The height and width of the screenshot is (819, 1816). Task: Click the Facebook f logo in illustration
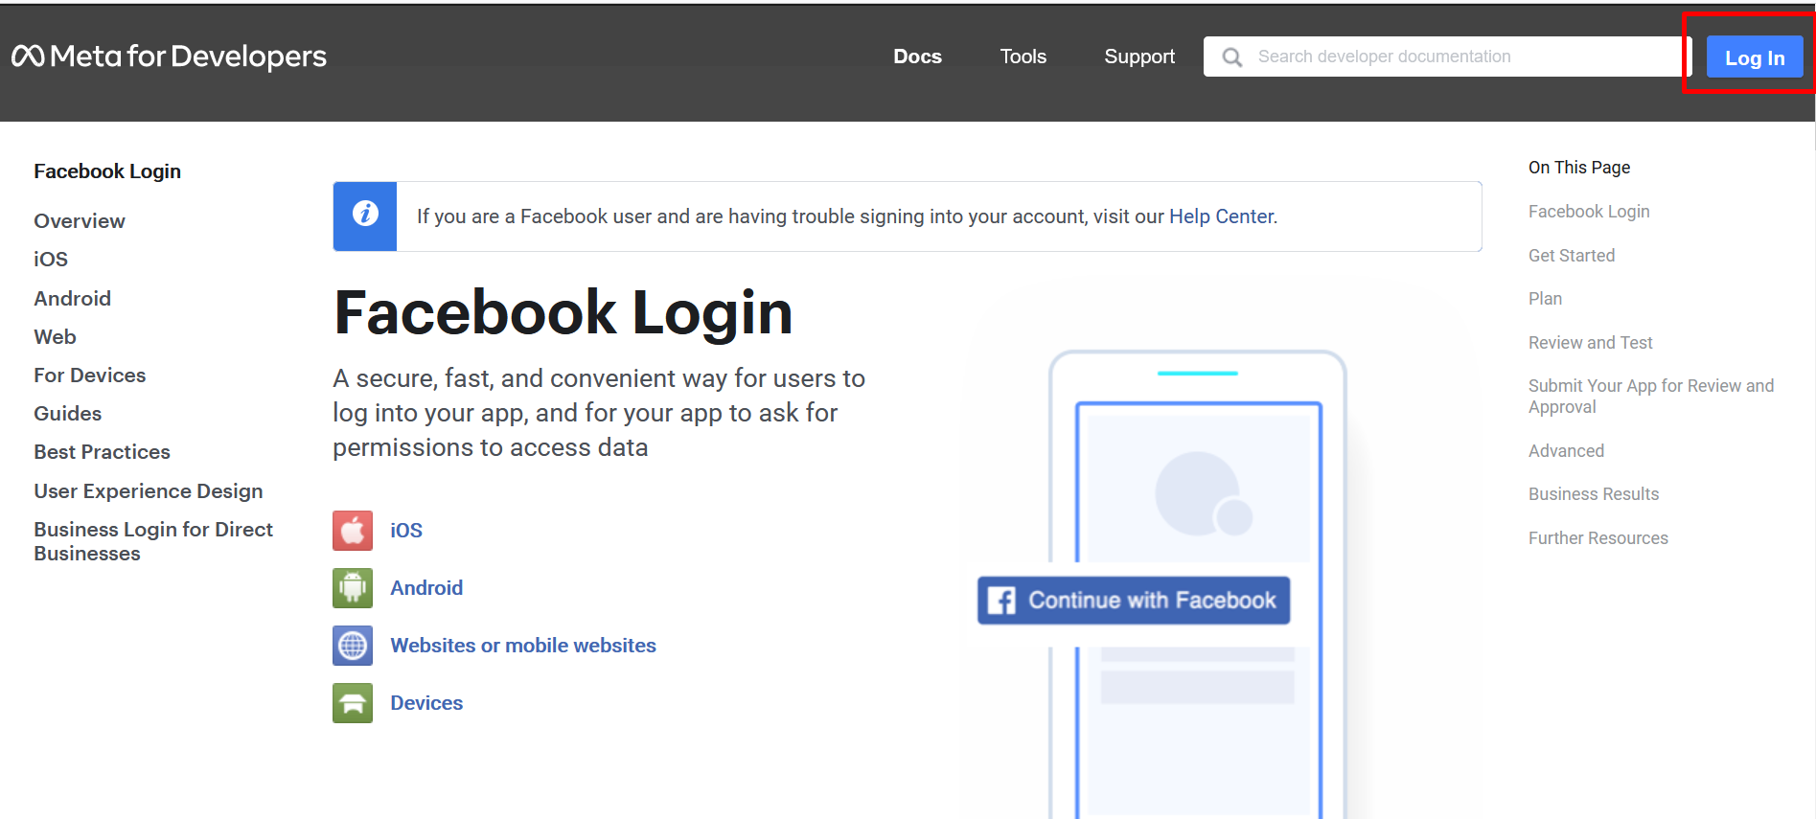[1001, 601]
